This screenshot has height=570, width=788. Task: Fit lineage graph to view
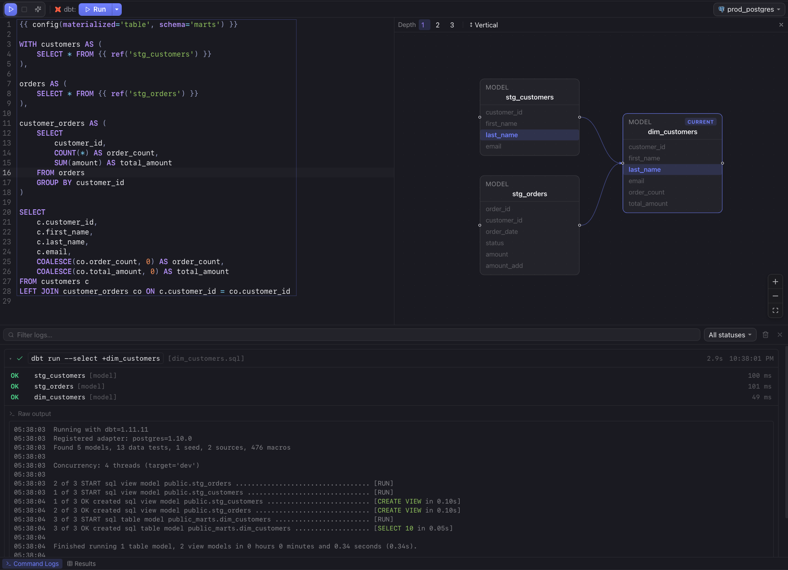pyautogui.click(x=775, y=310)
